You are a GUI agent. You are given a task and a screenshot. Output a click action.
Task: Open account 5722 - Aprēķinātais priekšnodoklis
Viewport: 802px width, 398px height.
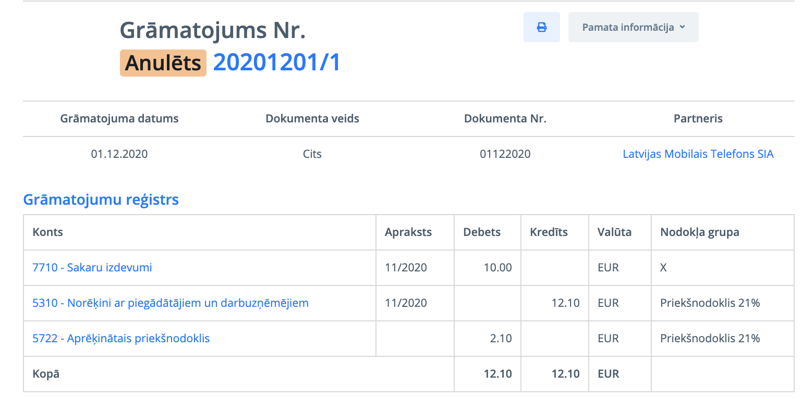pos(121,339)
